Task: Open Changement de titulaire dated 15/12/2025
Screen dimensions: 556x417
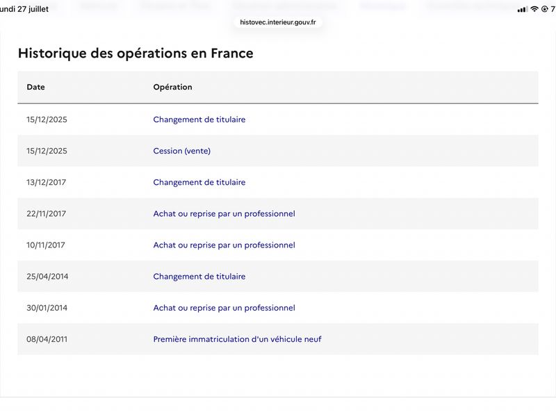Action: pyautogui.click(x=199, y=120)
